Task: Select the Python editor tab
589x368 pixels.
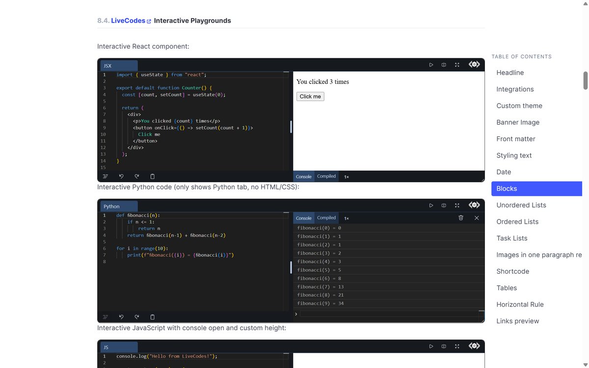Action: [119, 207]
